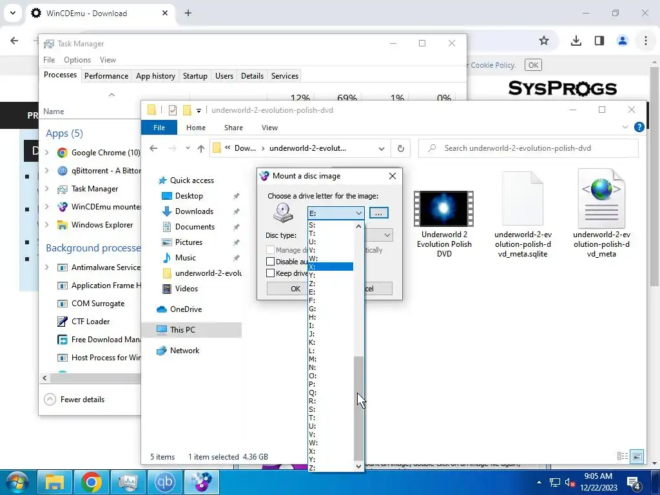Click drive letter combo box showing E:
660x495 pixels.
336,213
